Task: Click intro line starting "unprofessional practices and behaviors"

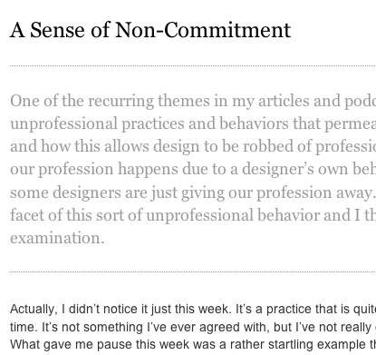Action: (x=193, y=123)
